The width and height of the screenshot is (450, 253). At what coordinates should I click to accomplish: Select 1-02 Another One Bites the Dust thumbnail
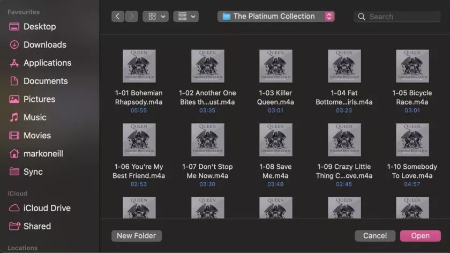tap(208, 66)
